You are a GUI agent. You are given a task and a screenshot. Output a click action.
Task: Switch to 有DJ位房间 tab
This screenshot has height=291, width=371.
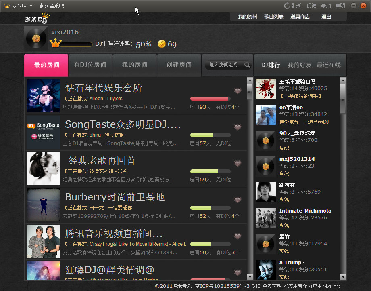(x=90, y=65)
